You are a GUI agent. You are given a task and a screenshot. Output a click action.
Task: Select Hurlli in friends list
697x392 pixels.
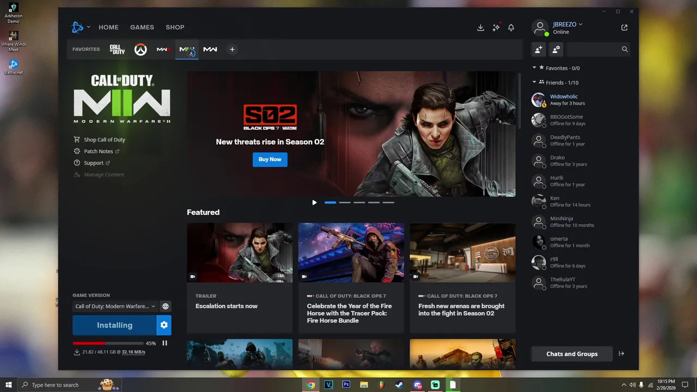[580, 181]
